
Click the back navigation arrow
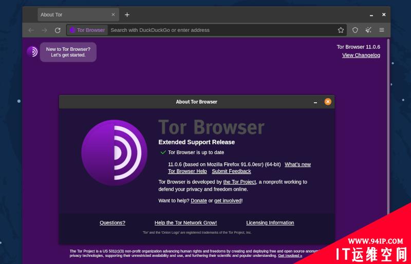pos(31,30)
